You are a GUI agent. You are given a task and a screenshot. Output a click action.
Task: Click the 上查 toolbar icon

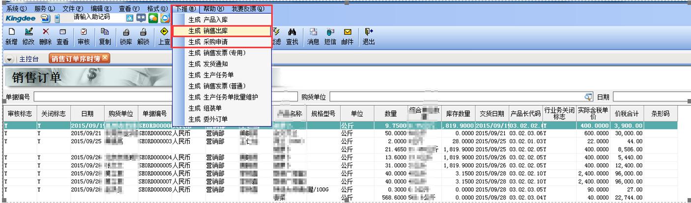(165, 36)
